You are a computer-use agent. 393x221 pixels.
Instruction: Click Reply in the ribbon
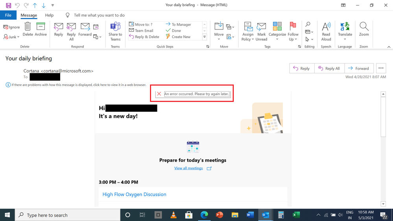[58, 29]
